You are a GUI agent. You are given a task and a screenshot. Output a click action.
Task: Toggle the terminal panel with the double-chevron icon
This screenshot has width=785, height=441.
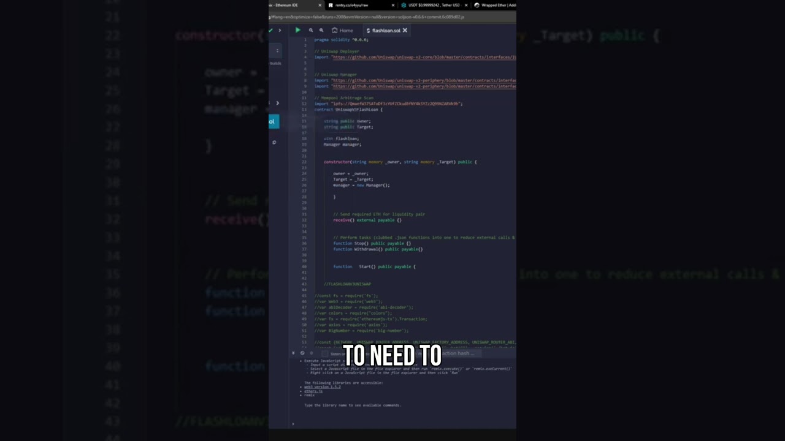pyautogui.click(x=293, y=353)
